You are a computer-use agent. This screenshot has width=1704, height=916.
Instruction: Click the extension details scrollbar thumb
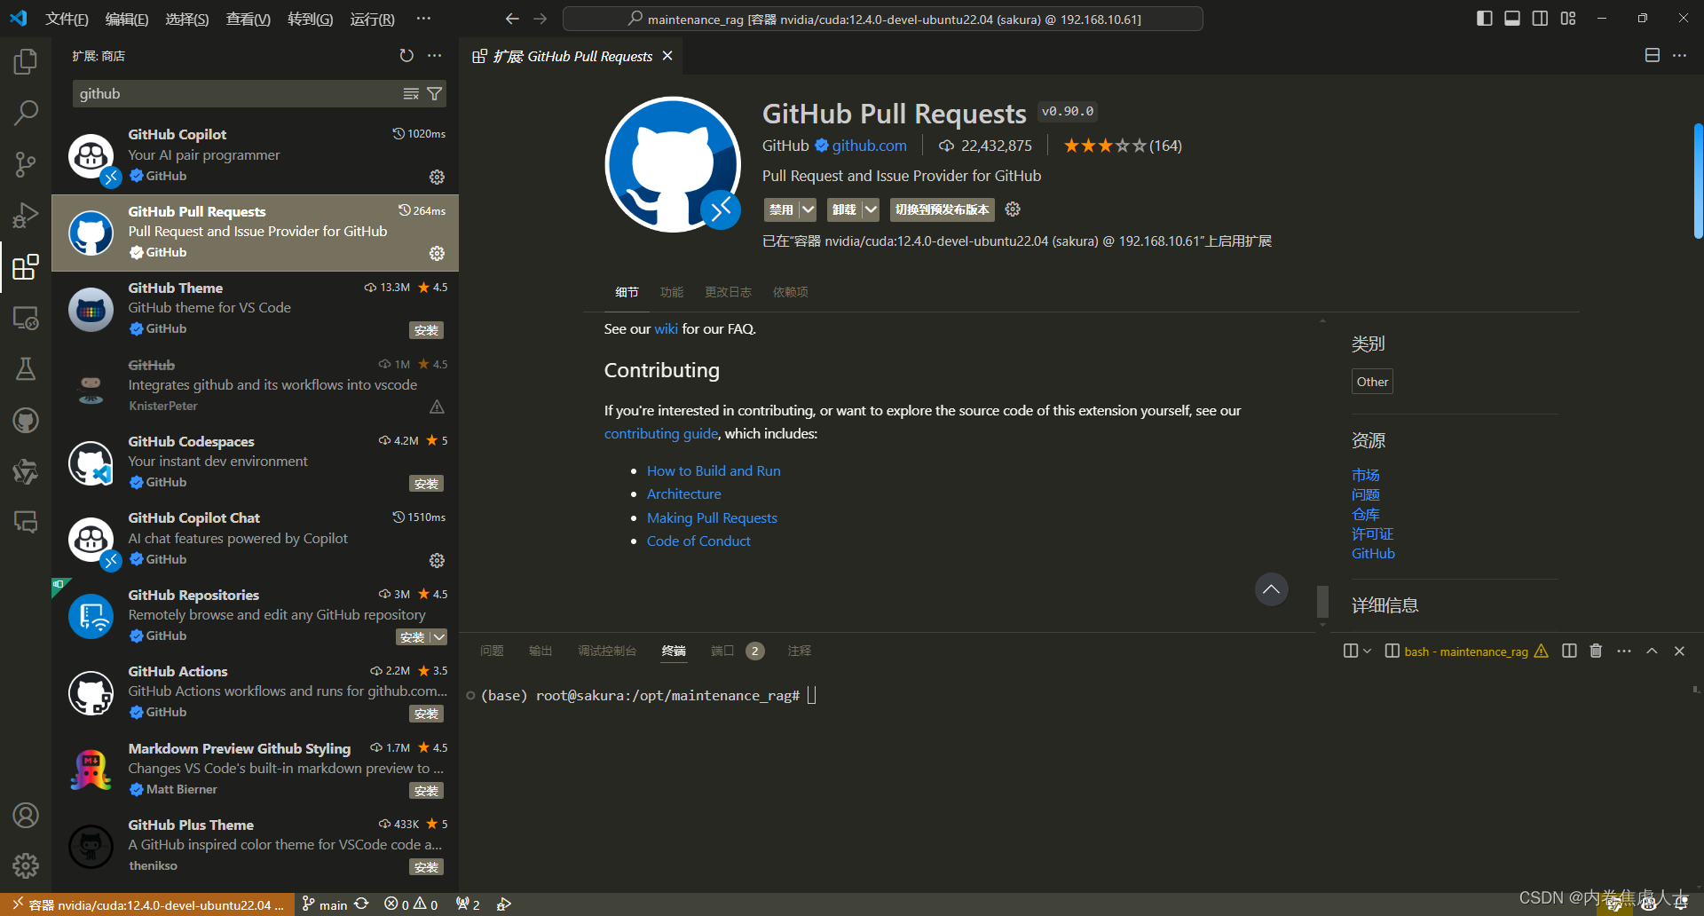coord(1322,601)
